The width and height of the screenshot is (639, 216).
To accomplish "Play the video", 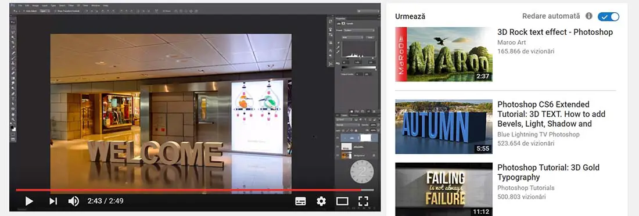I will (29, 201).
